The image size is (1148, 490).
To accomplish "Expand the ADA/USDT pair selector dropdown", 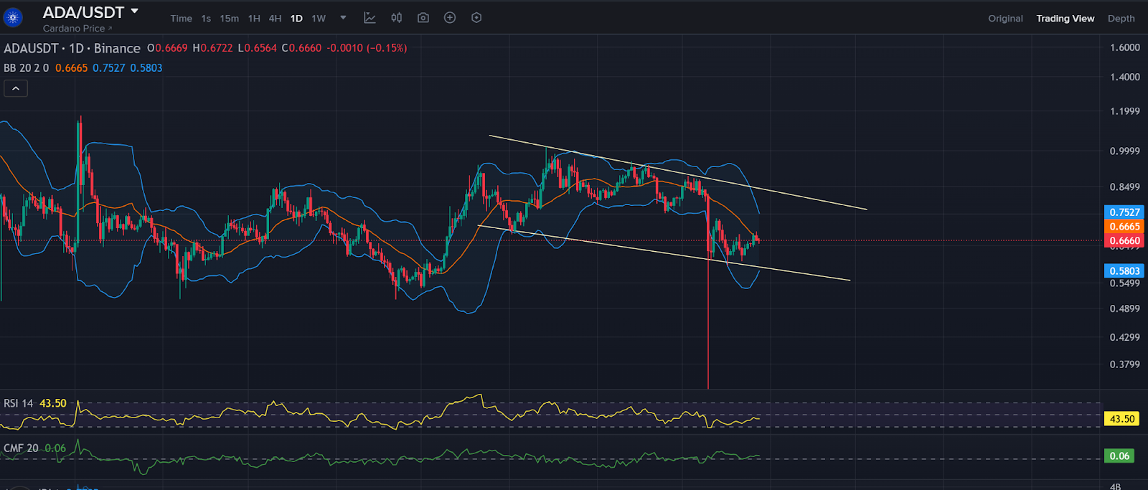I will coord(134,11).
